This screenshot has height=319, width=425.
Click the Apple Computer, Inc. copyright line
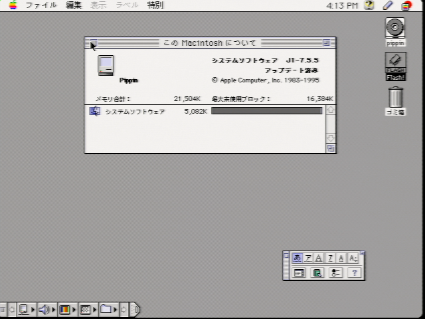pyautogui.click(x=266, y=80)
